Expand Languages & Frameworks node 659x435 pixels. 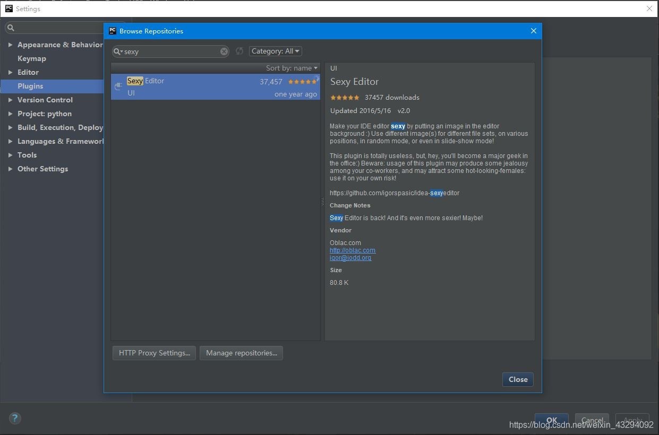(x=10, y=141)
